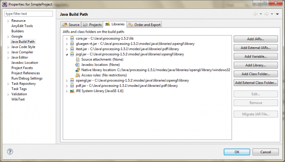Open the Source tab
Viewport: 285px width, 162px height.
(x=71, y=24)
